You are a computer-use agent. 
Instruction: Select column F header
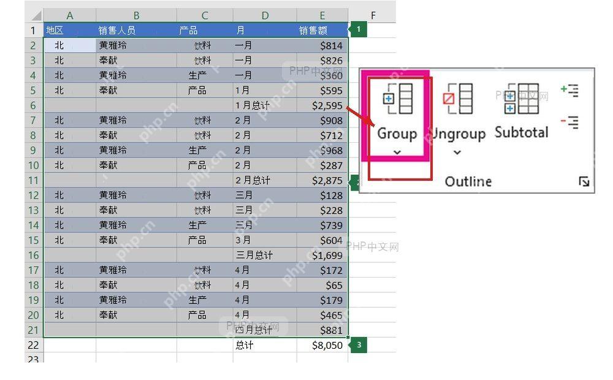pyautogui.click(x=373, y=16)
